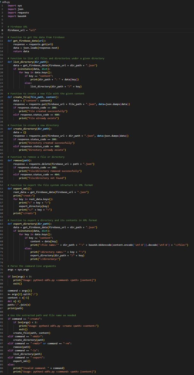Click the "list_directory(path)" call line

(27, 354)
